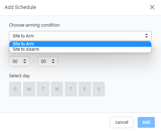The image size is (161, 131).
Task: Open the minutes dropdown showing 00
Action: 48,61
